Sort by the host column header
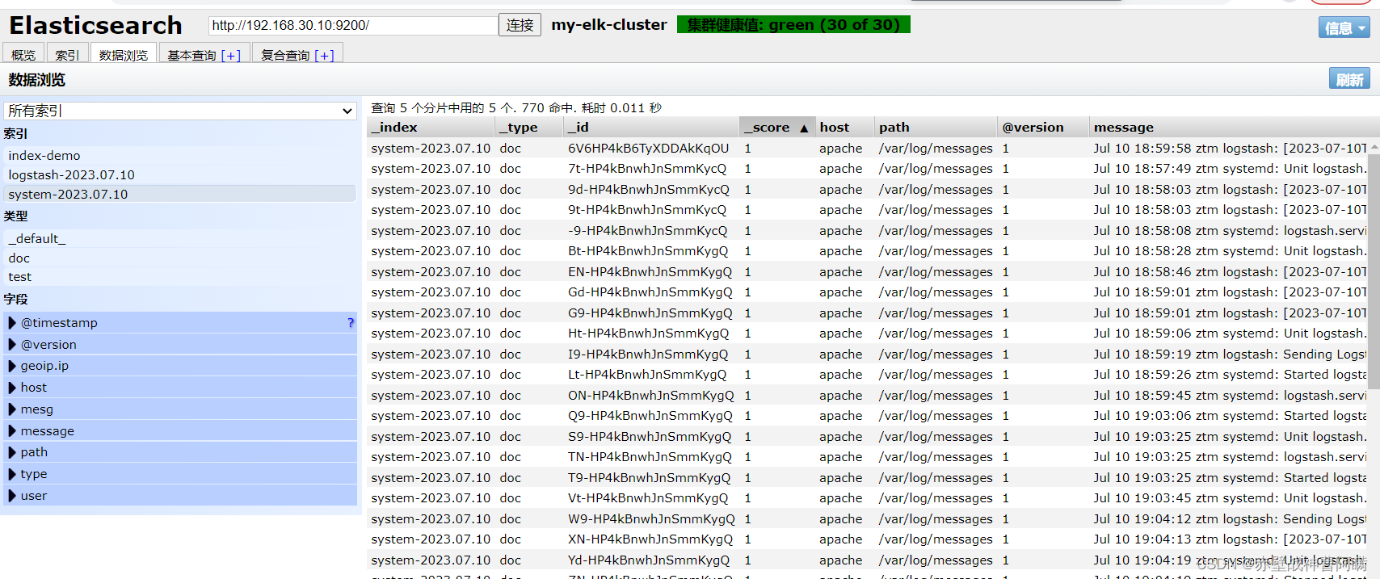 (x=845, y=127)
